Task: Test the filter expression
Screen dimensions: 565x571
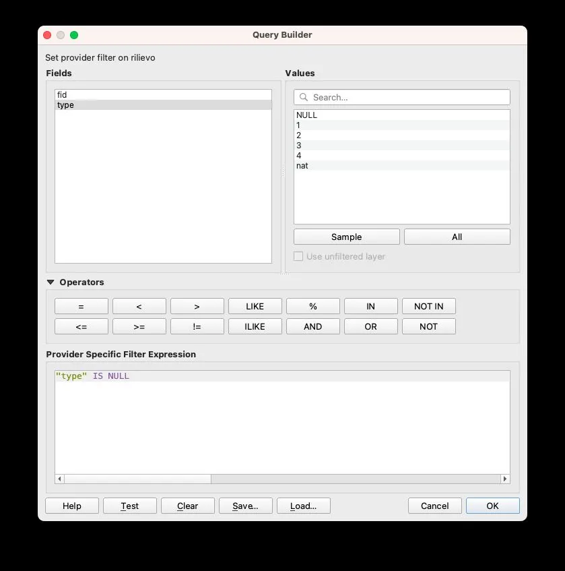Action: 129,506
